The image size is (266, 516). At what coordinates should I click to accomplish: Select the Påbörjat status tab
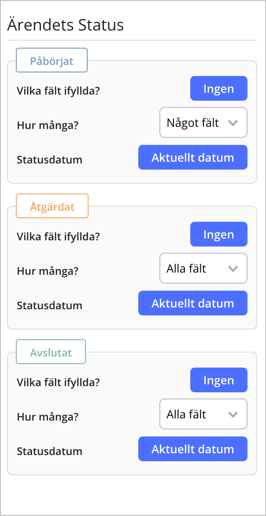coord(52,60)
